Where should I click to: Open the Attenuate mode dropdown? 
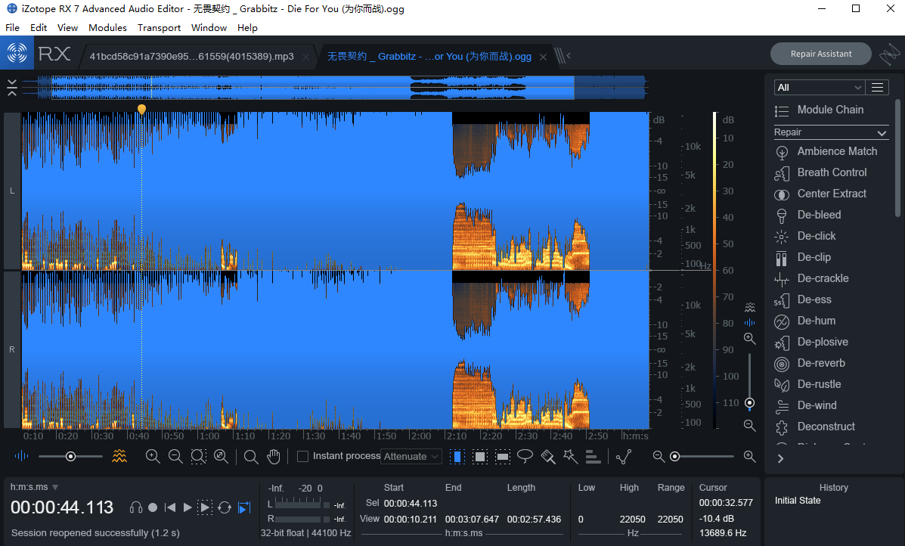tap(411, 457)
